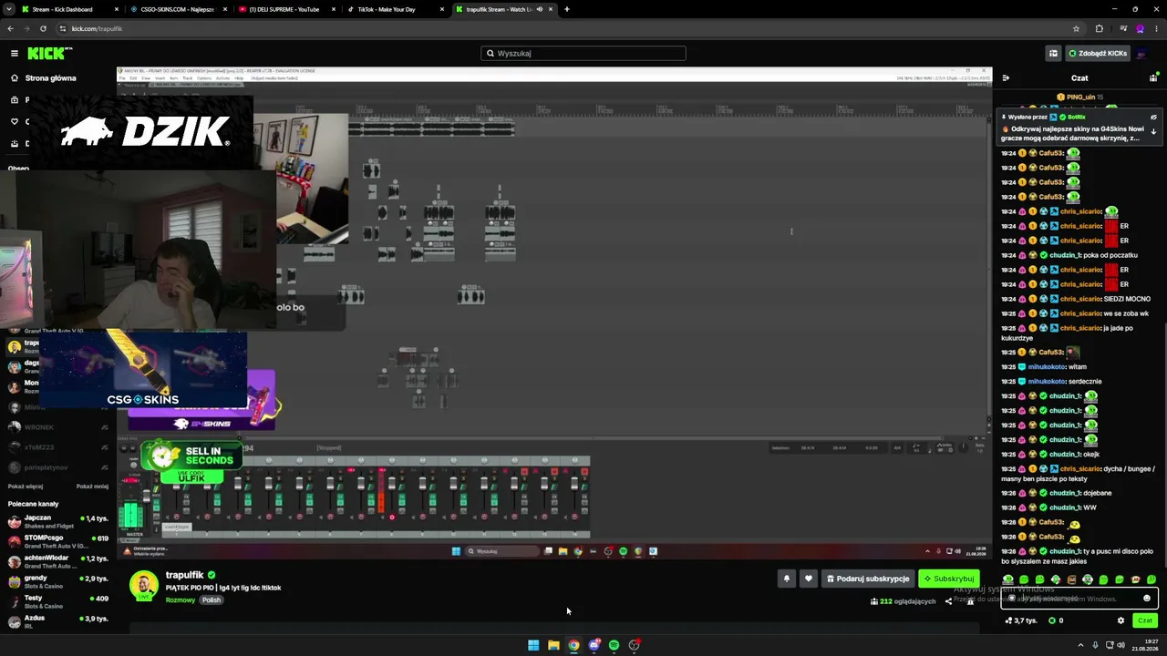
Task: Open achtenWlodar recommended channel
Action: [x=58, y=561]
